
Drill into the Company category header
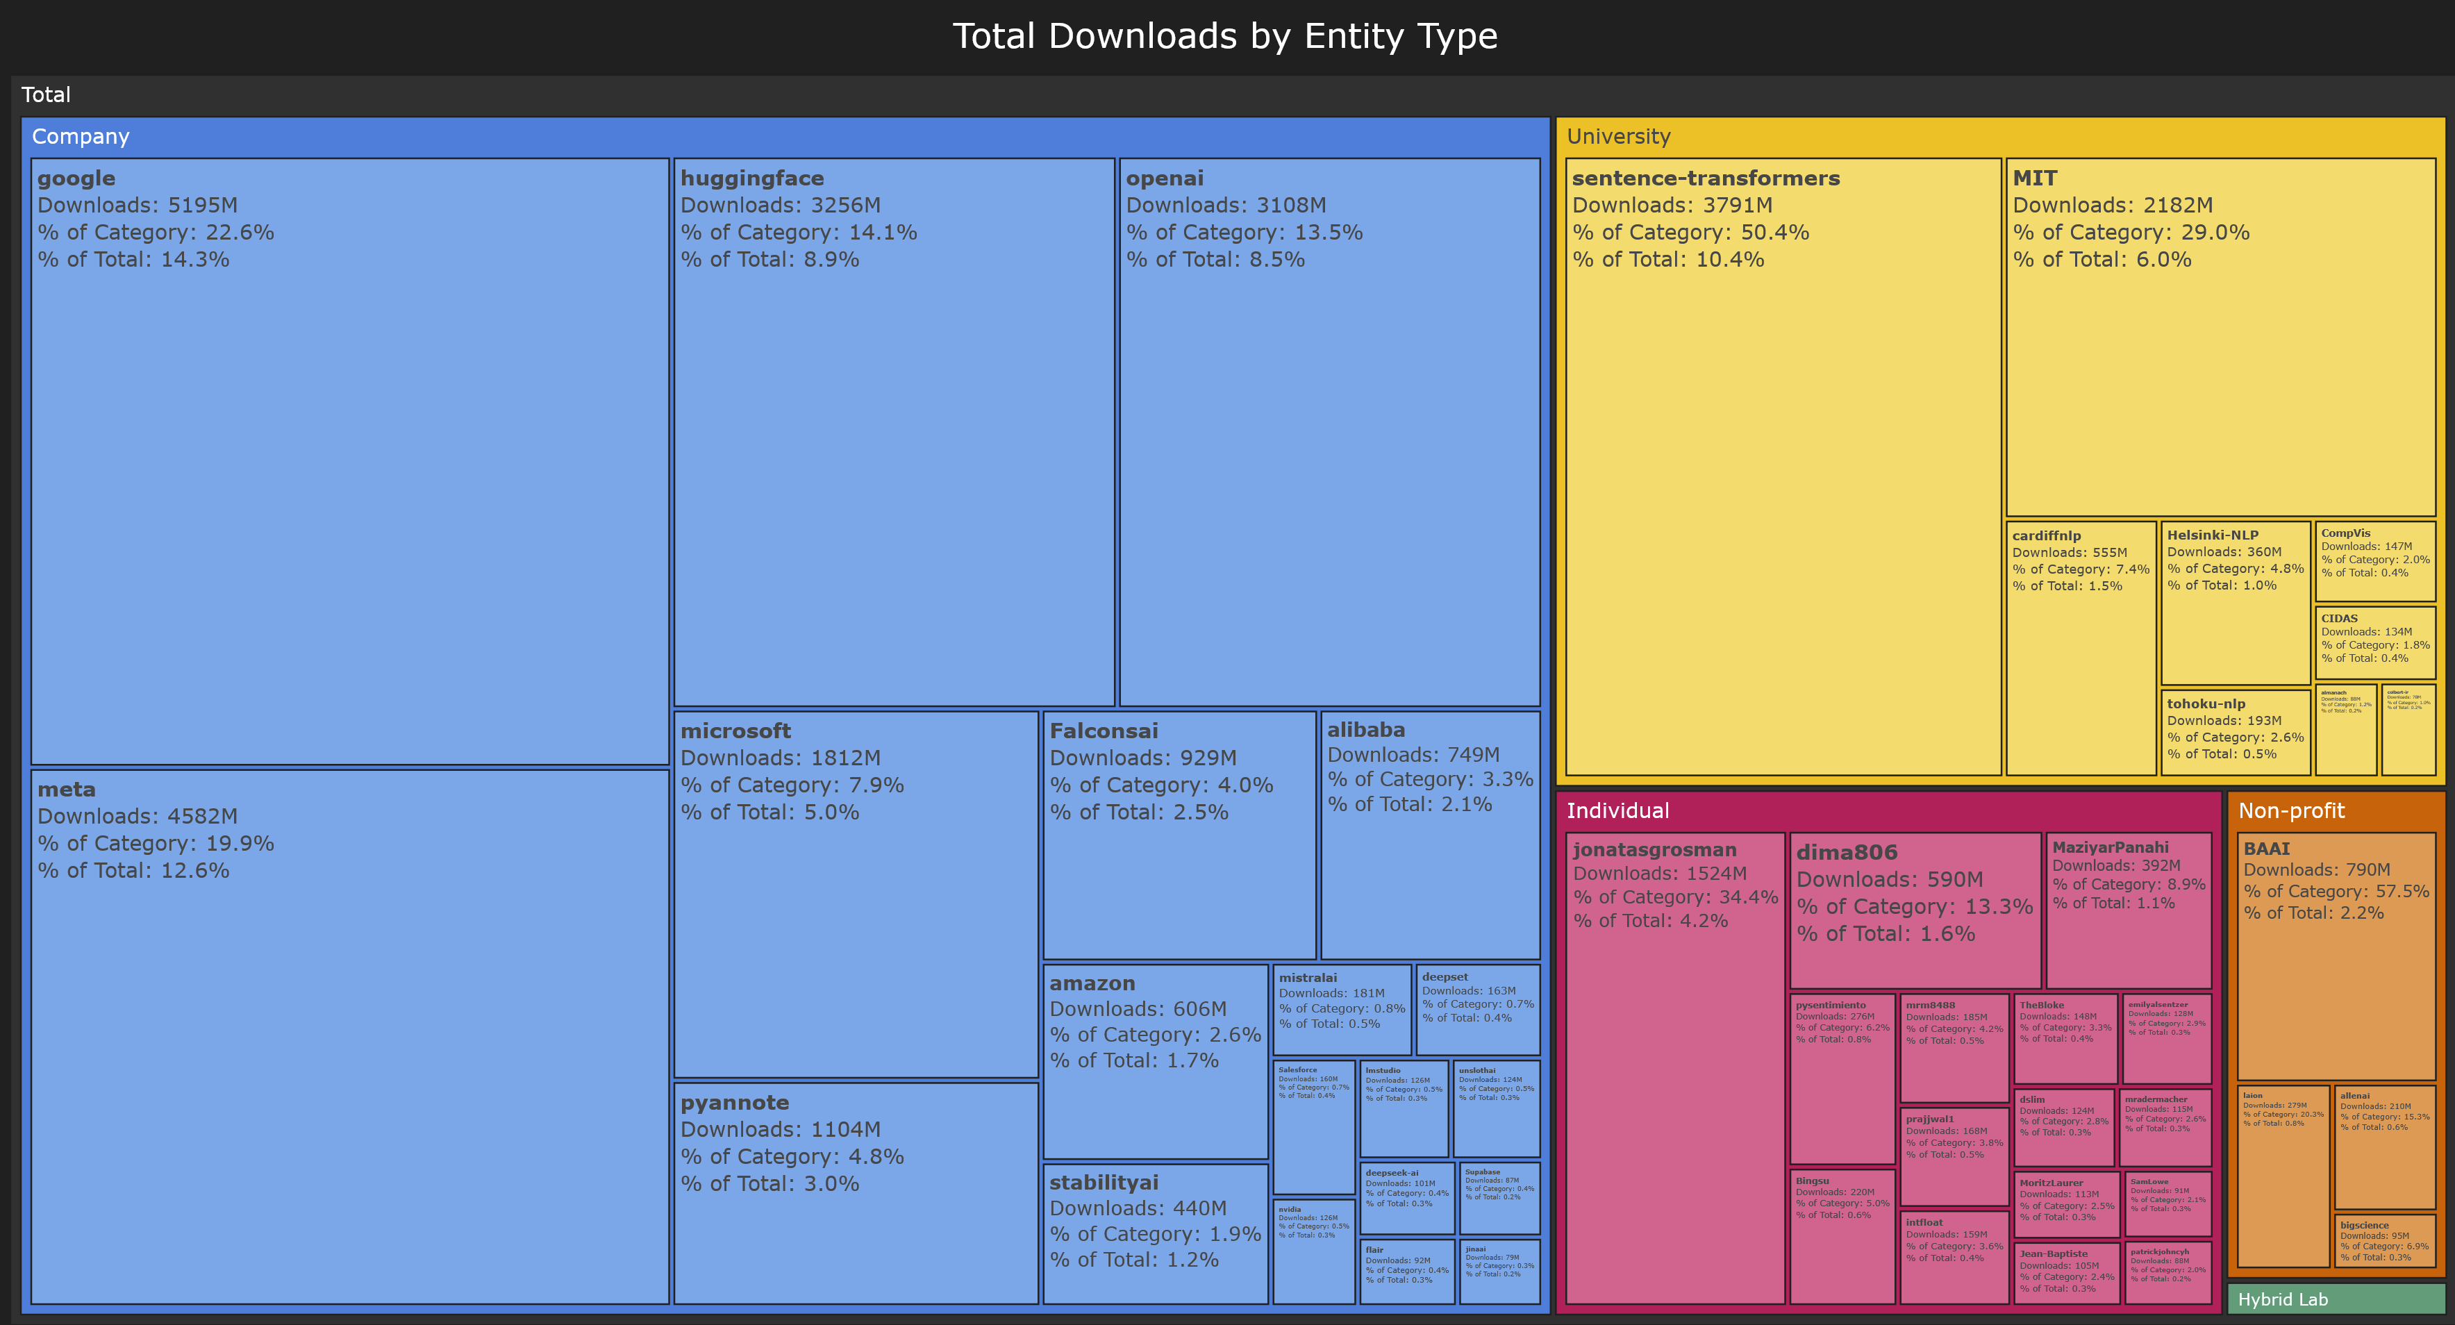80,136
